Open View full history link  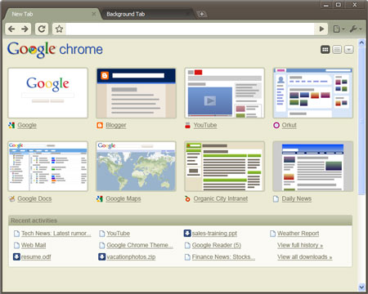point(300,245)
